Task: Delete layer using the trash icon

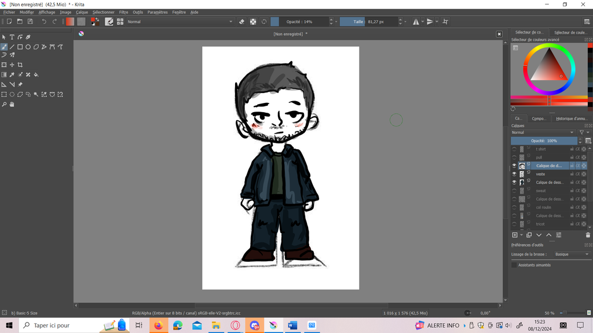Action: pos(588,235)
